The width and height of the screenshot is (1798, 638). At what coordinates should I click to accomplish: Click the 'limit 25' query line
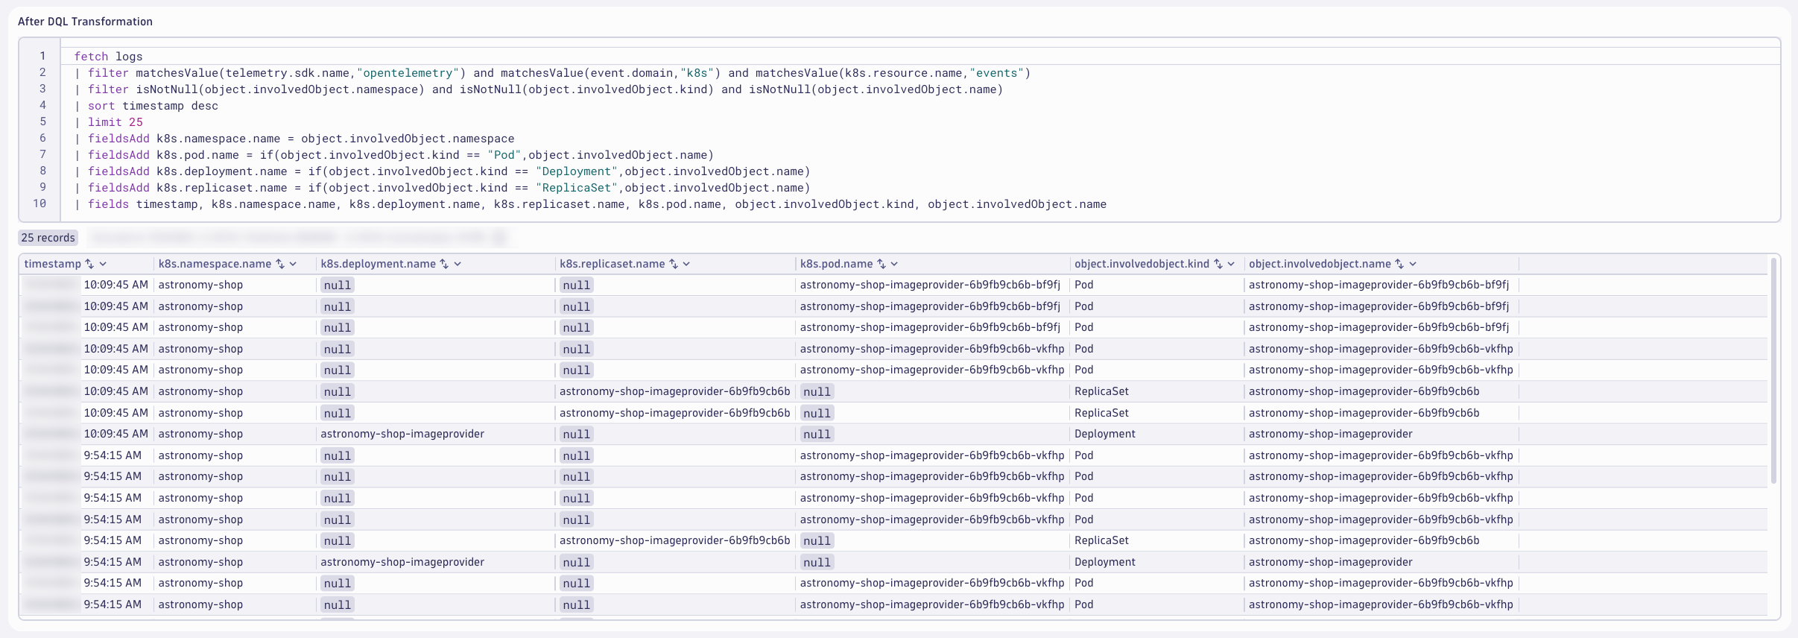(109, 122)
